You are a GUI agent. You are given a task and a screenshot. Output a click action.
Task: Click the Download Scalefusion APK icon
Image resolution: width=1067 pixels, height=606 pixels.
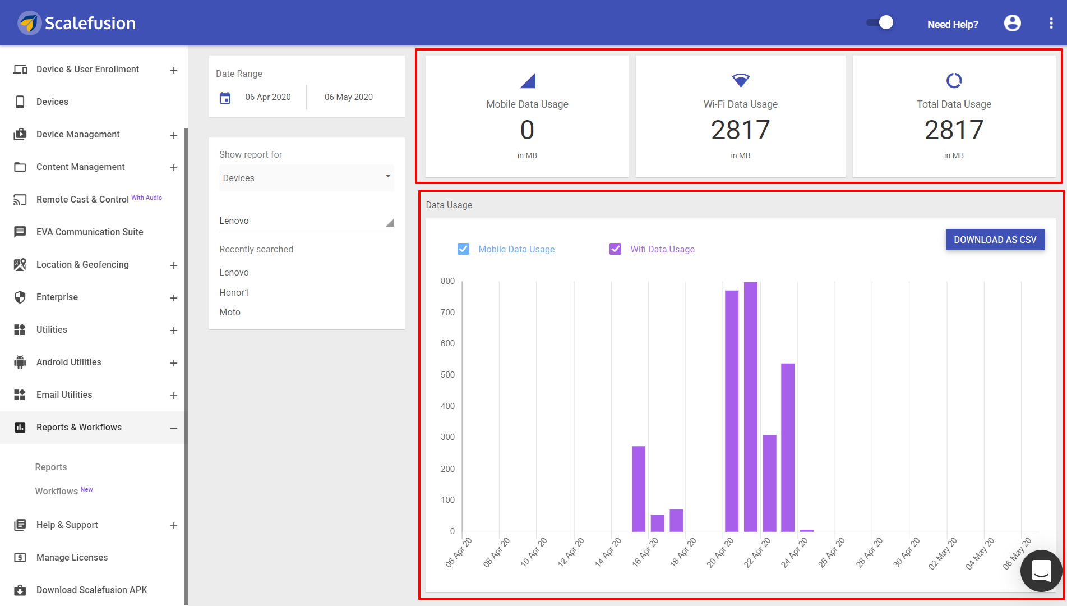click(20, 590)
